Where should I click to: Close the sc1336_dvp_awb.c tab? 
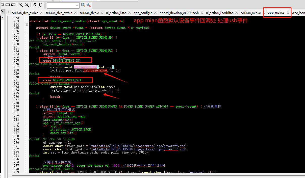tap(41, 13)
